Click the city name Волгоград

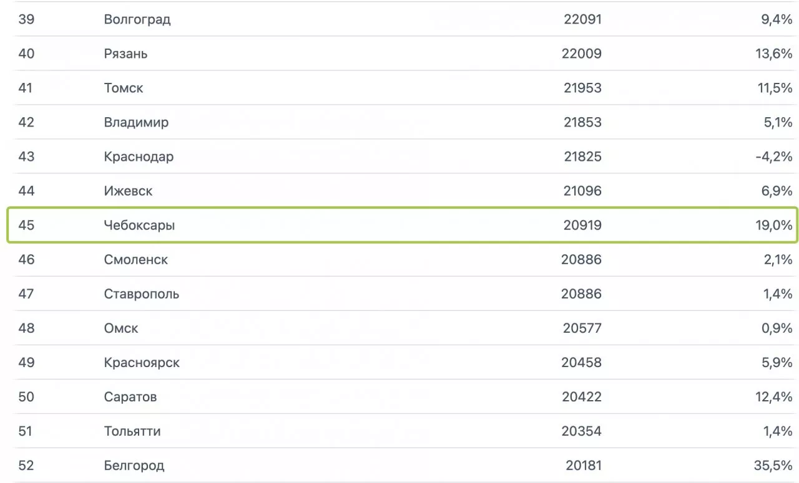[137, 19]
